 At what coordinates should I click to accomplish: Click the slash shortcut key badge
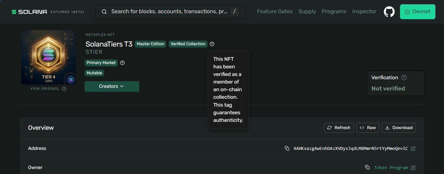pyautogui.click(x=234, y=11)
